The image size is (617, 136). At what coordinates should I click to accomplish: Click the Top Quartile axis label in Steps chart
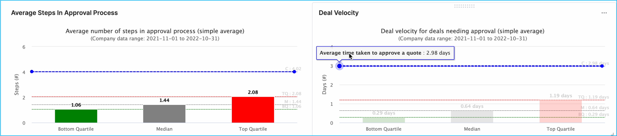pos(253,129)
